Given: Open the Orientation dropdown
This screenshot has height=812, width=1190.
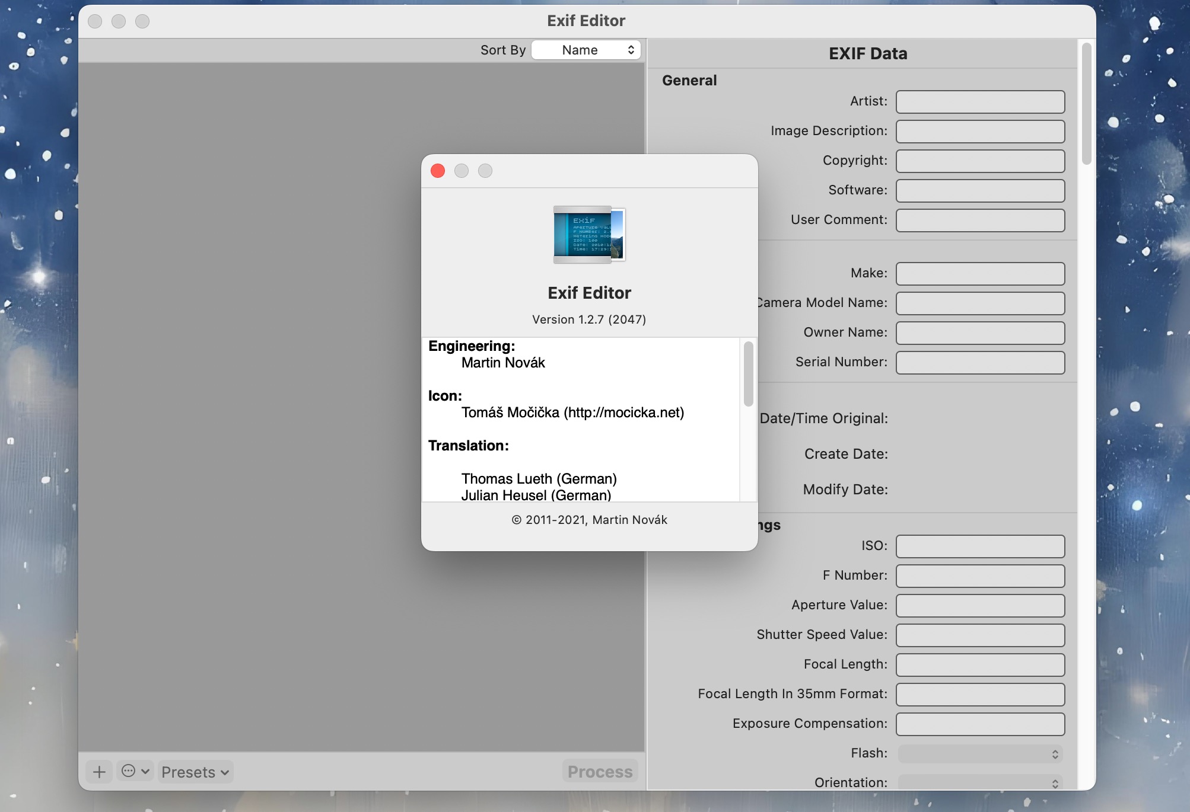Looking at the screenshot, I should [980, 783].
